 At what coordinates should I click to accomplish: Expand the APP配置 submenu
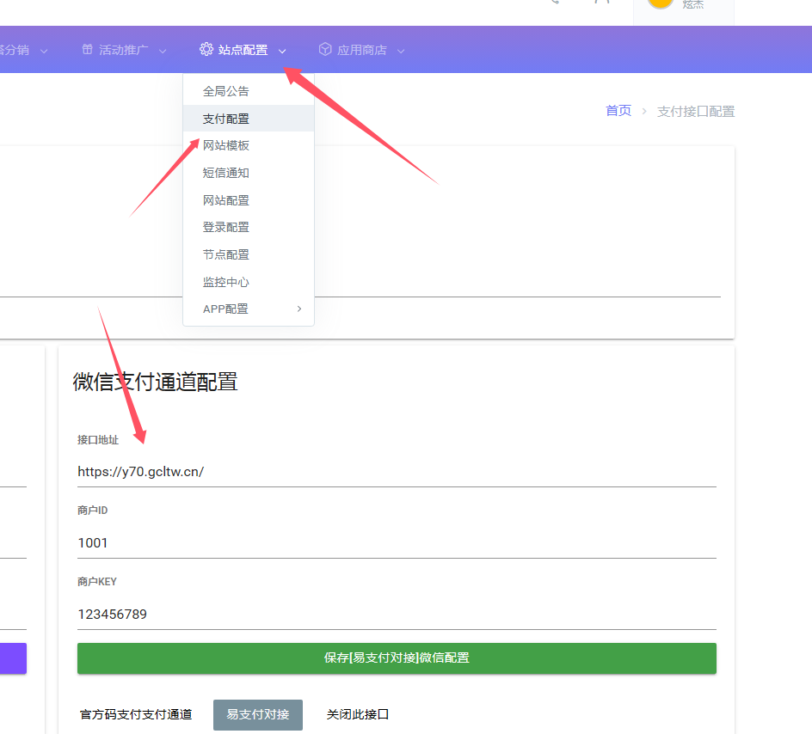(x=225, y=309)
